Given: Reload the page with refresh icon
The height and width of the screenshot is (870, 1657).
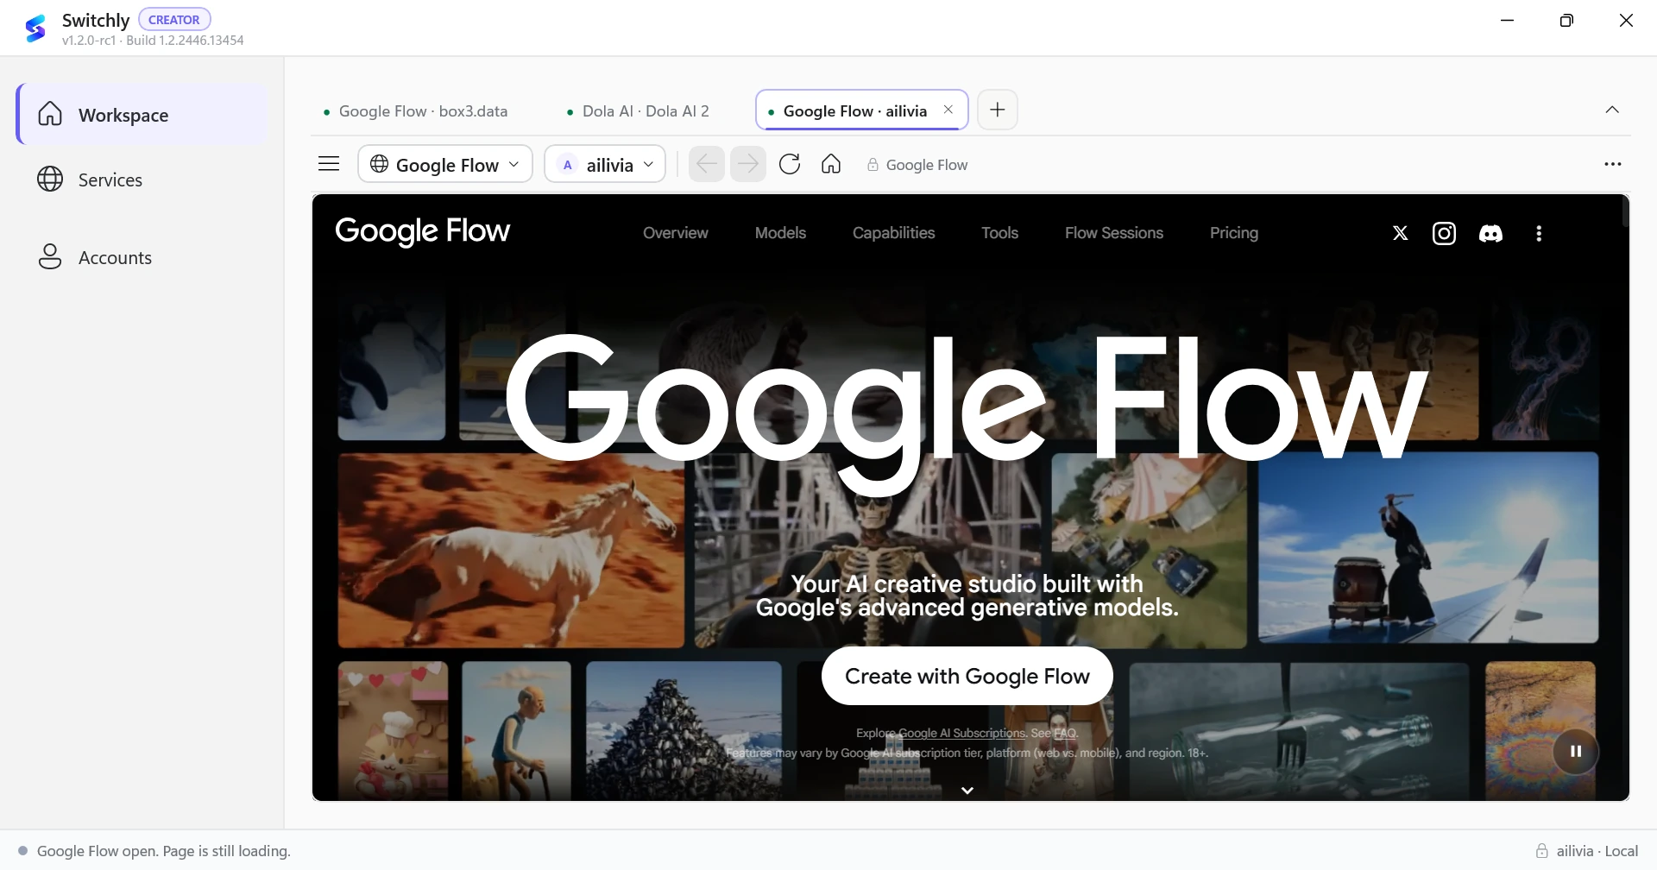Looking at the screenshot, I should pyautogui.click(x=790, y=164).
